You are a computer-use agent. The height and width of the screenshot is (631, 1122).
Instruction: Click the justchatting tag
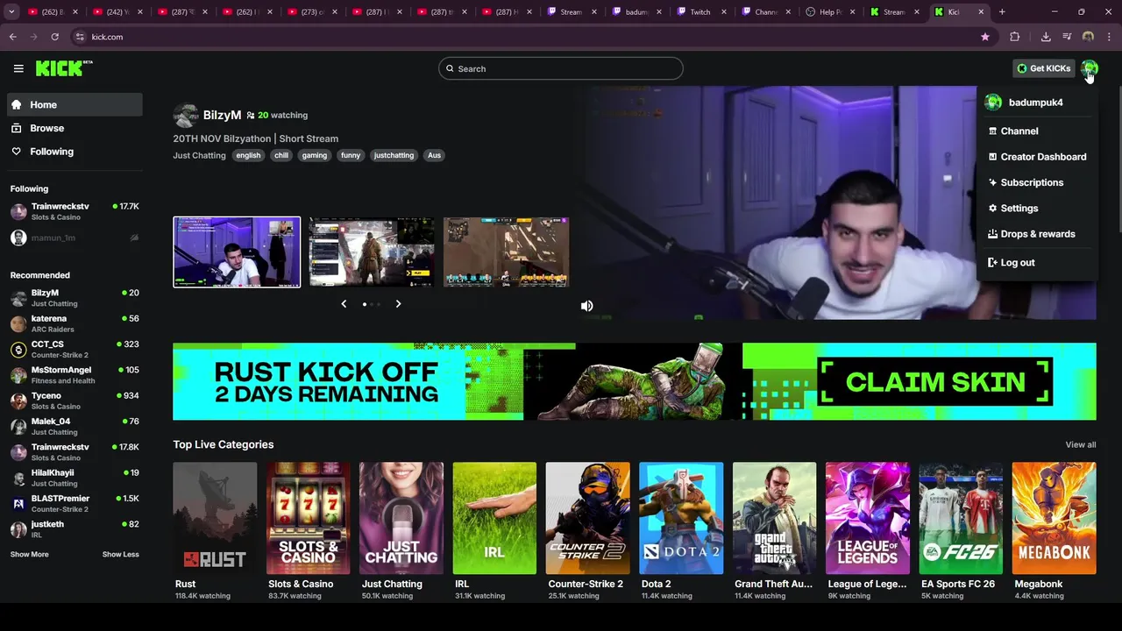(x=394, y=155)
